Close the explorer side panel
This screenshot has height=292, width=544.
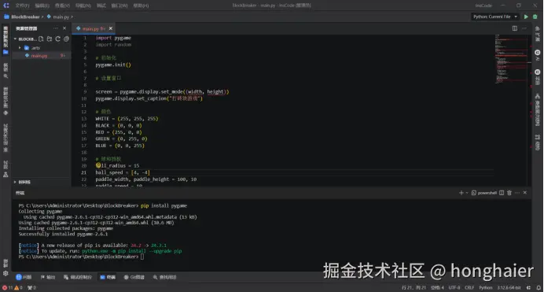coord(64,28)
